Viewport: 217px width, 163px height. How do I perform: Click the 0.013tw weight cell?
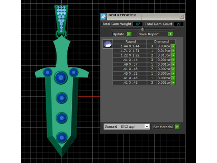pyautogui.click(x=164, y=55)
